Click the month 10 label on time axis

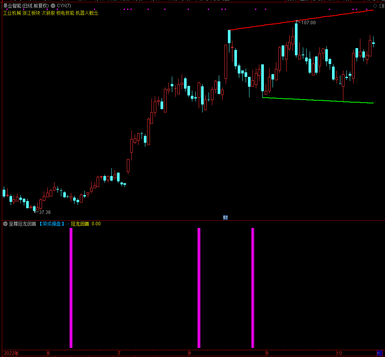(x=339, y=353)
